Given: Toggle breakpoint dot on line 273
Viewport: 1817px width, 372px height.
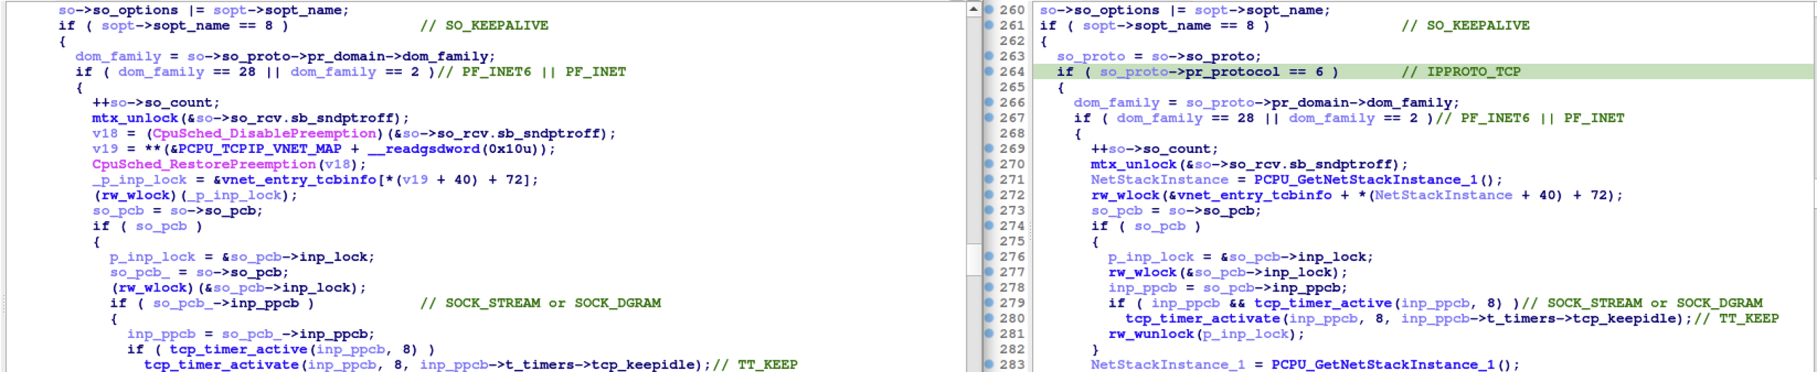Looking at the screenshot, I should [x=988, y=210].
